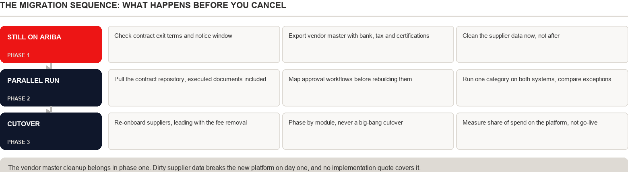This screenshot has width=628, height=172.
Task: Select the Parallel Run phase 2 box
Action: (x=51, y=88)
